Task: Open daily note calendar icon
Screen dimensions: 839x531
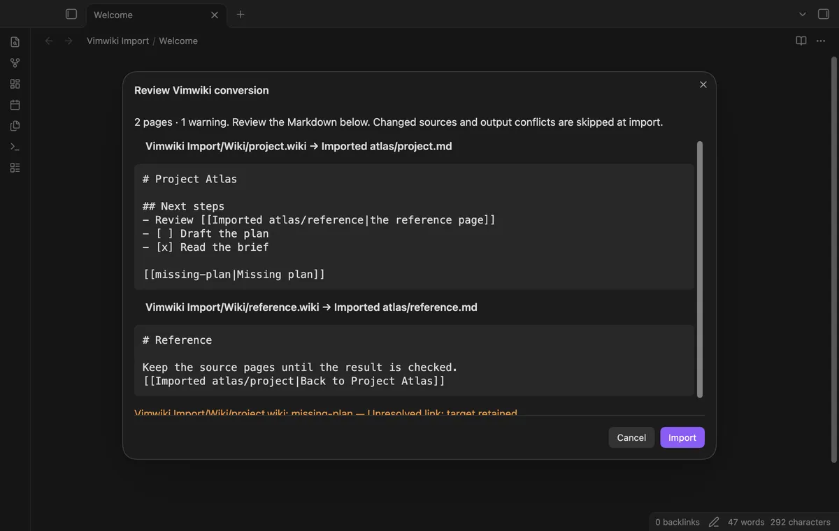Action: point(15,105)
